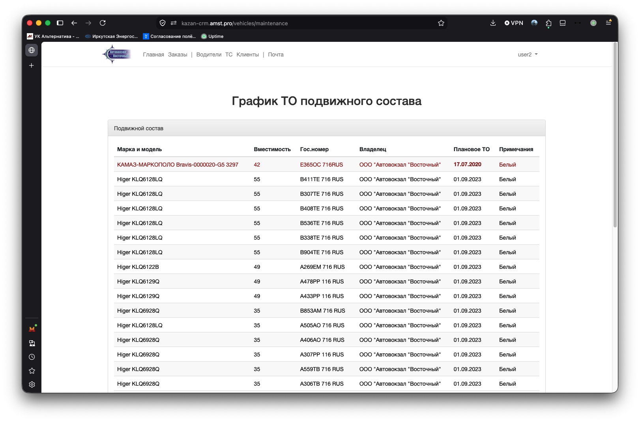Open Заказы menu item
Image resolution: width=640 pixels, height=422 pixels.
coord(178,54)
